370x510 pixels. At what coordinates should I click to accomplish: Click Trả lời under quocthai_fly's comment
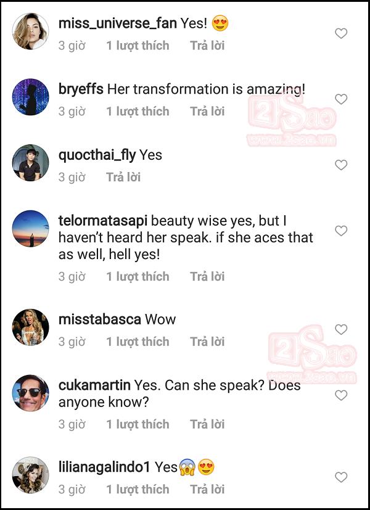pos(123,177)
